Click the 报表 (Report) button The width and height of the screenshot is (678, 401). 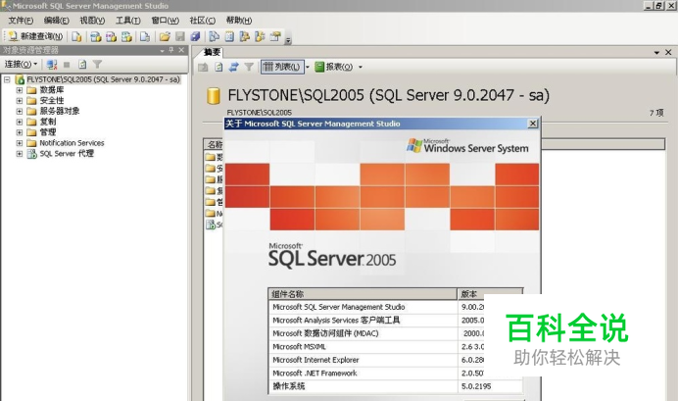coord(333,67)
